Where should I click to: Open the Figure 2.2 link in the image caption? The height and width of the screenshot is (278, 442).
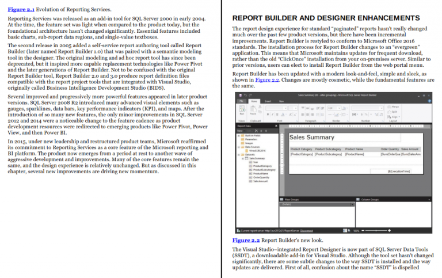coord(246,240)
